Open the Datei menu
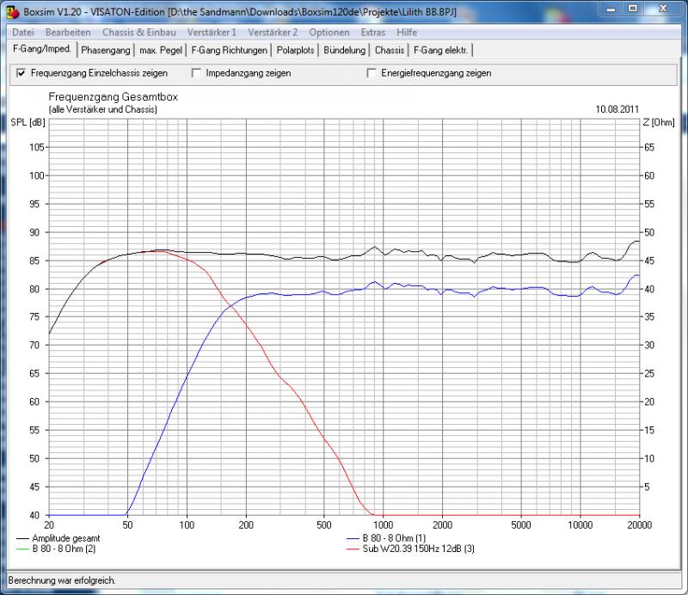 click(23, 32)
